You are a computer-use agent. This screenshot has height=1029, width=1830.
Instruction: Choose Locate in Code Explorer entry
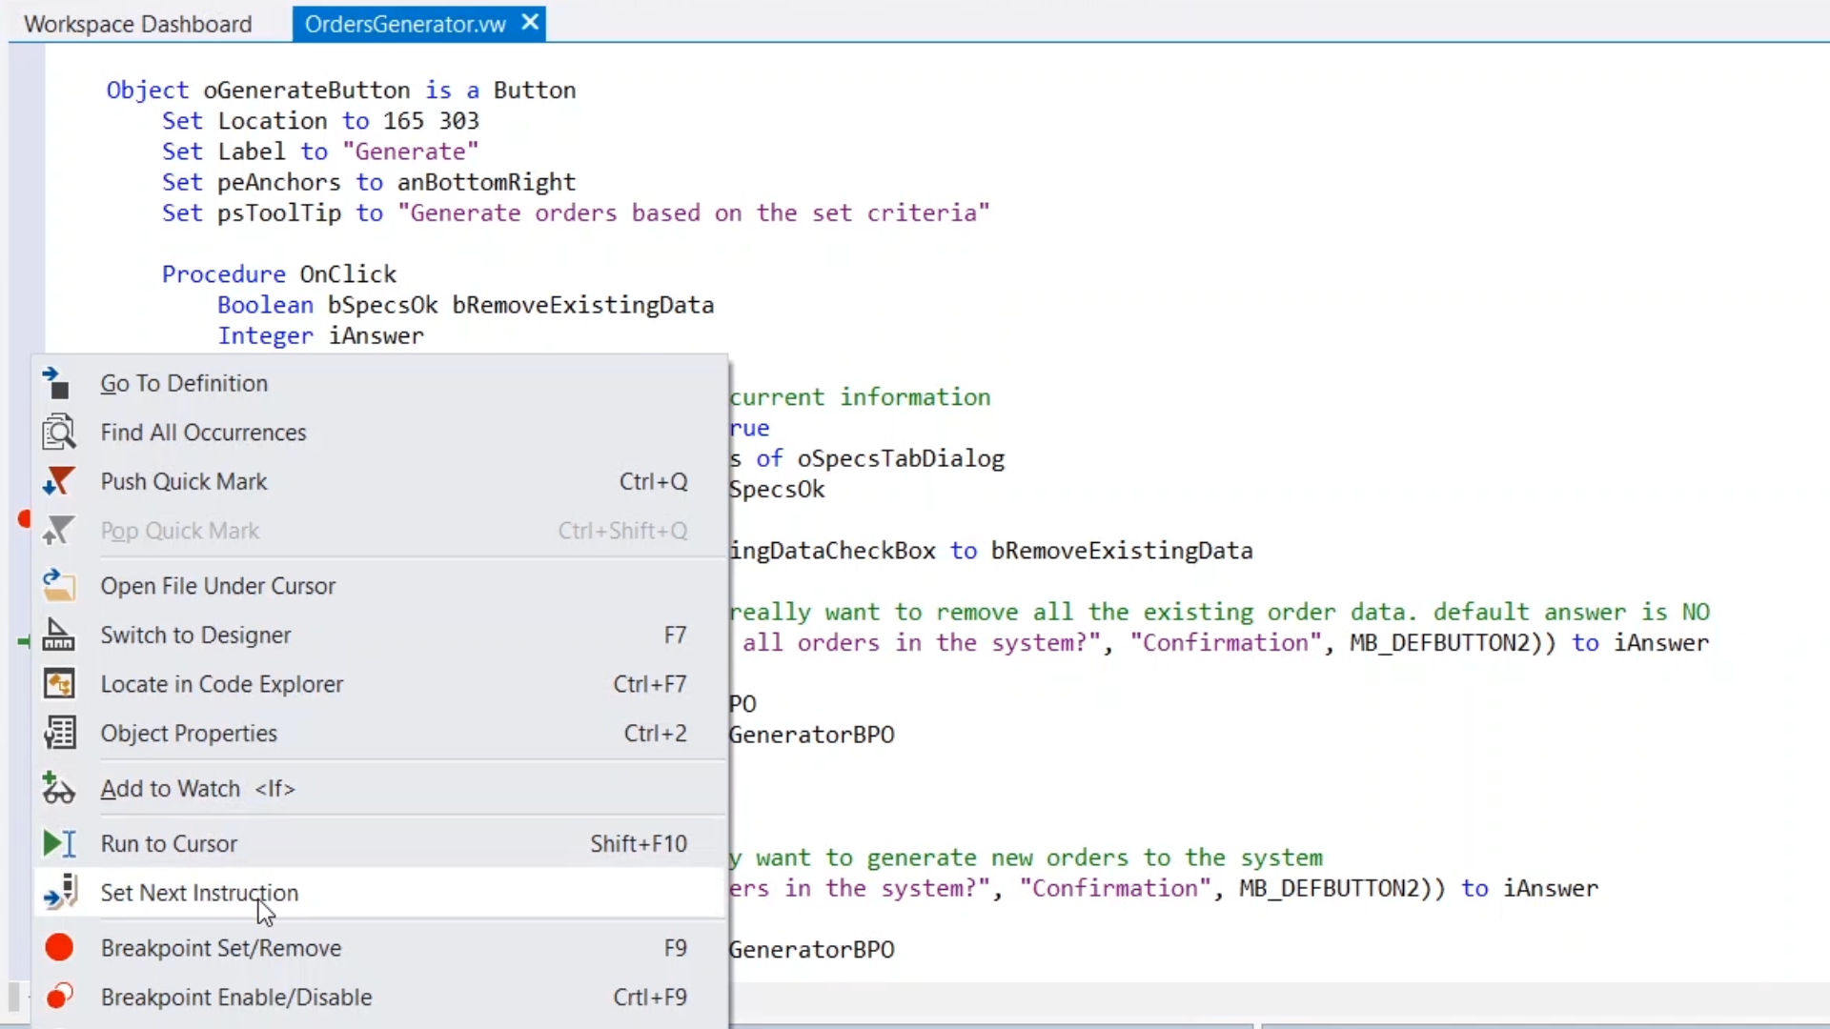pos(221,684)
